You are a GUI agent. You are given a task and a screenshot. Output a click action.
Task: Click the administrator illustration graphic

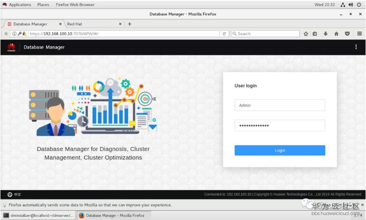click(93, 107)
